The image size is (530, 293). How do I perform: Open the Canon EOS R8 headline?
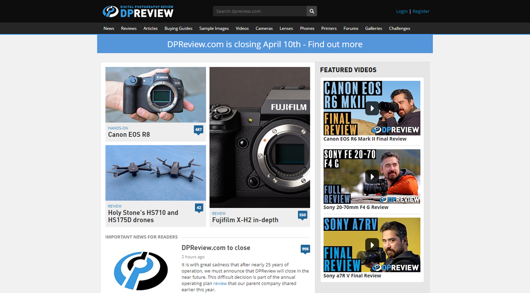pos(129,134)
